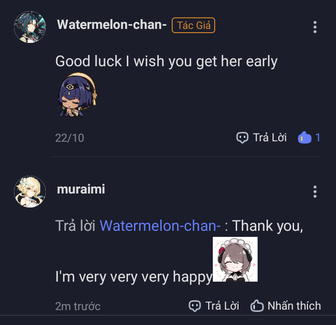The width and height of the screenshot is (336, 325).
Task: Click the muraimi username header
Action: pyautogui.click(x=81, y=189)
